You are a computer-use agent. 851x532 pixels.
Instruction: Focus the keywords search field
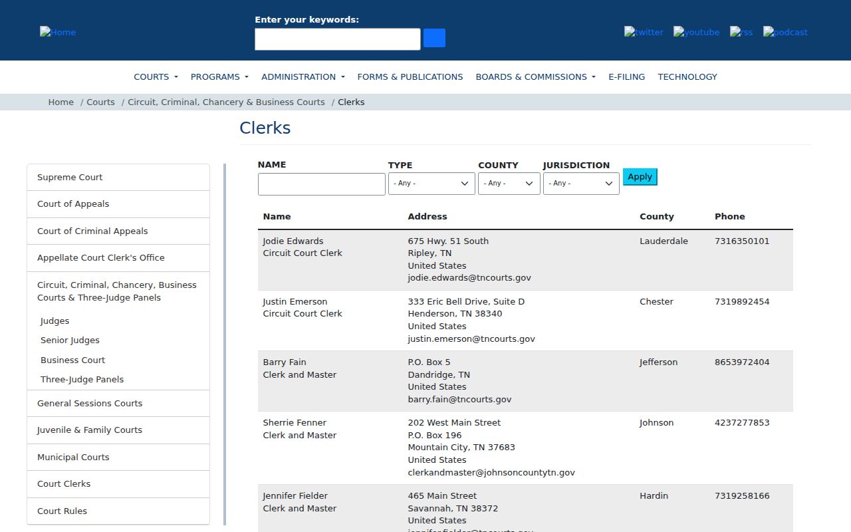click(338, 39)
